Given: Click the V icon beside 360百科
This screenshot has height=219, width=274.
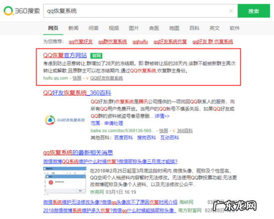Looking at the screenshot, I should (x=174, y=131).
